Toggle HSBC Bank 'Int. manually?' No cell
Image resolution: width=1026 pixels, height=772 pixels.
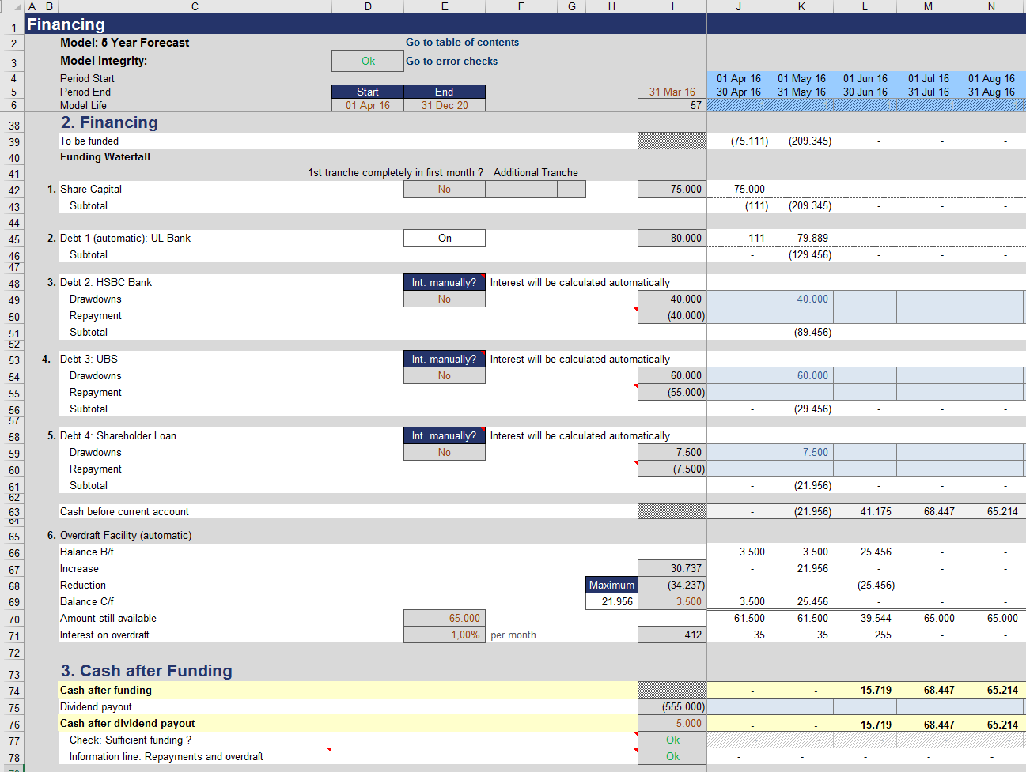[445, 299]
